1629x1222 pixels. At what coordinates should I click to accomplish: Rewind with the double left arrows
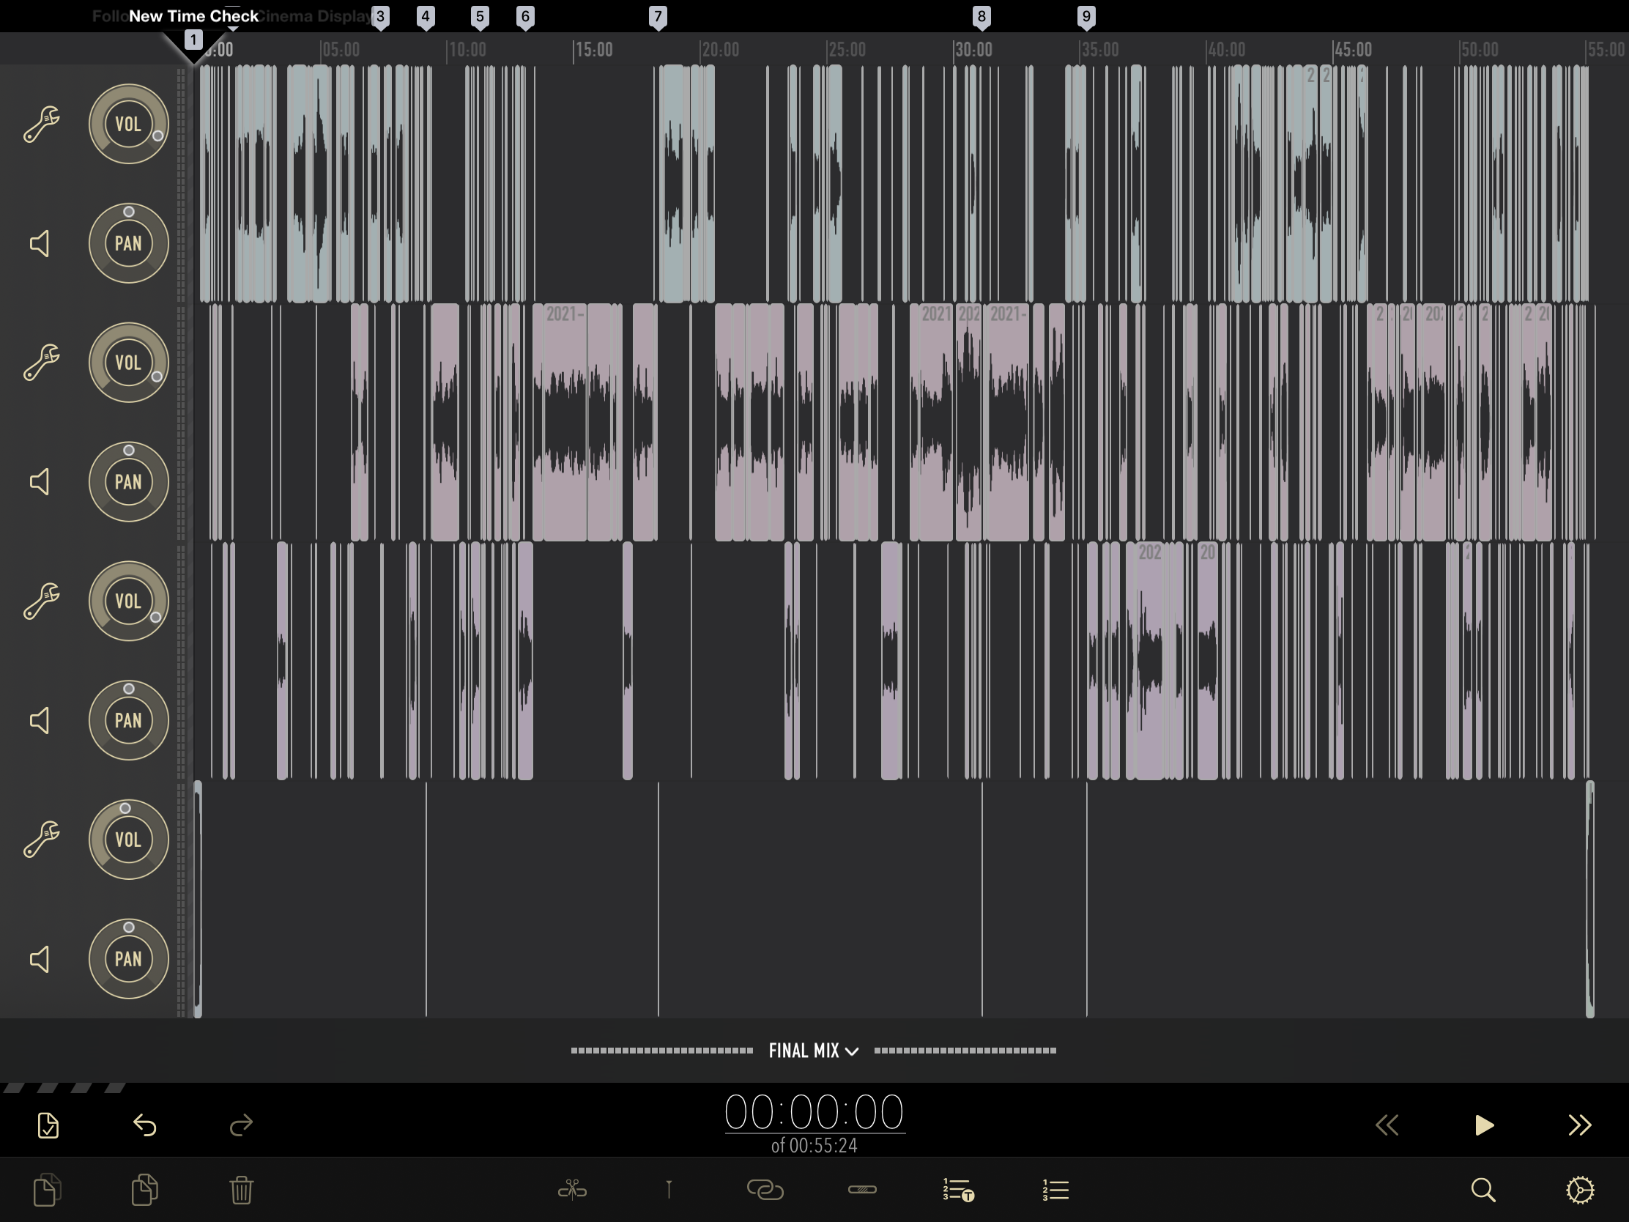point(1387,1125)
